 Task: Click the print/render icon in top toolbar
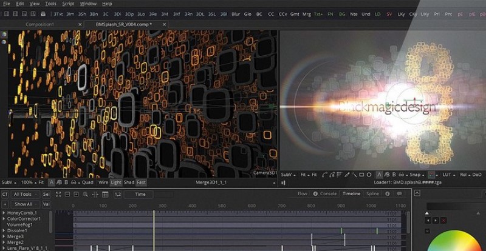pos(43,14)
